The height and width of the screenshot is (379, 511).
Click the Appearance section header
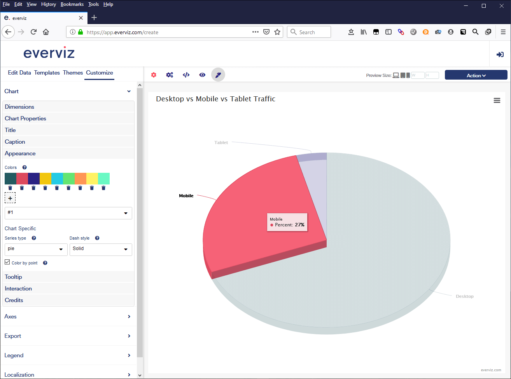pyautogui.click(x=20, y=153)
